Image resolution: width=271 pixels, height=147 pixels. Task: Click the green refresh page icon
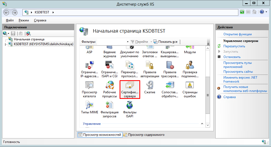click(242, 12)
